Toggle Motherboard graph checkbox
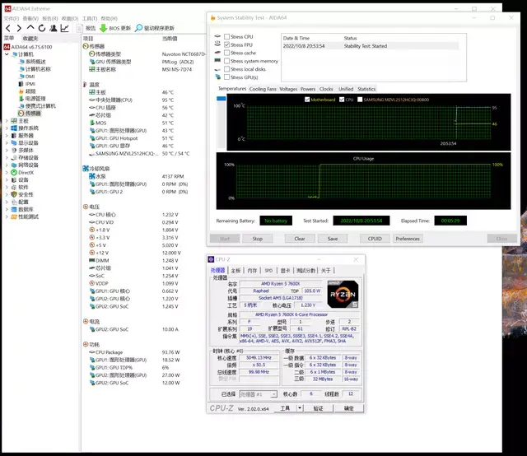Image resolution: width=527 pixels, height=456 pixels. 307,100
